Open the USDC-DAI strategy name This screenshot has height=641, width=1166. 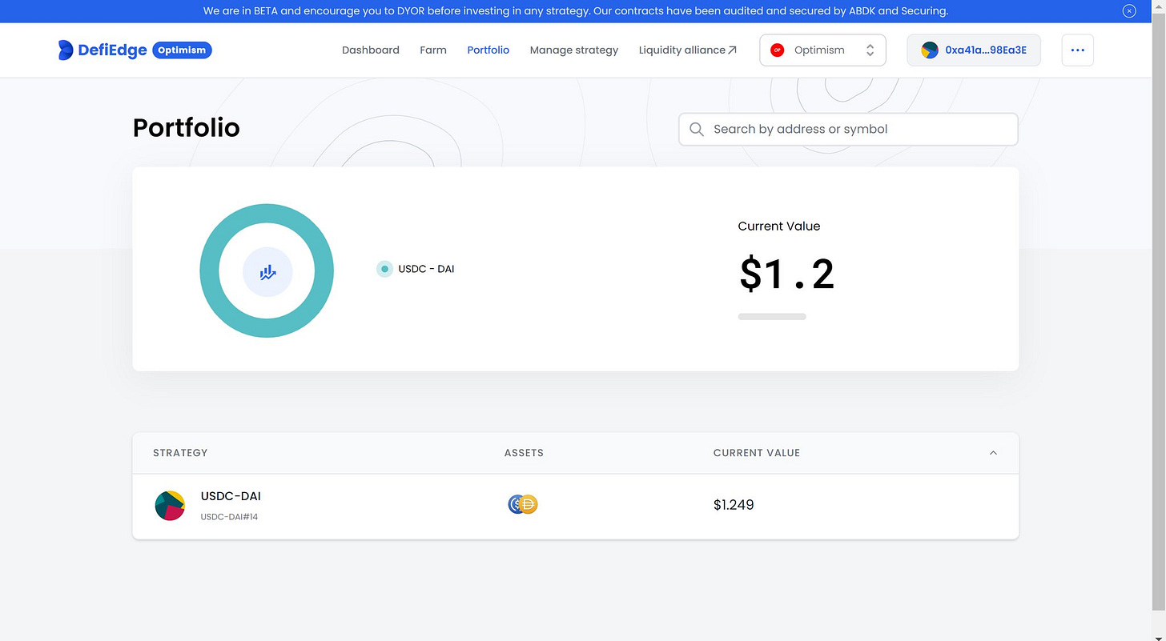click(231, 496)
